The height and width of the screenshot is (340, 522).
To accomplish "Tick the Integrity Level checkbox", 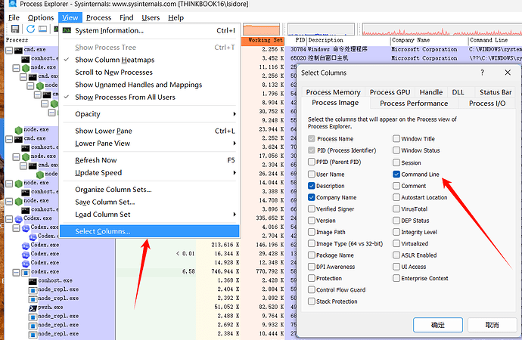I will pyautogui.click(x=396, y=232).
